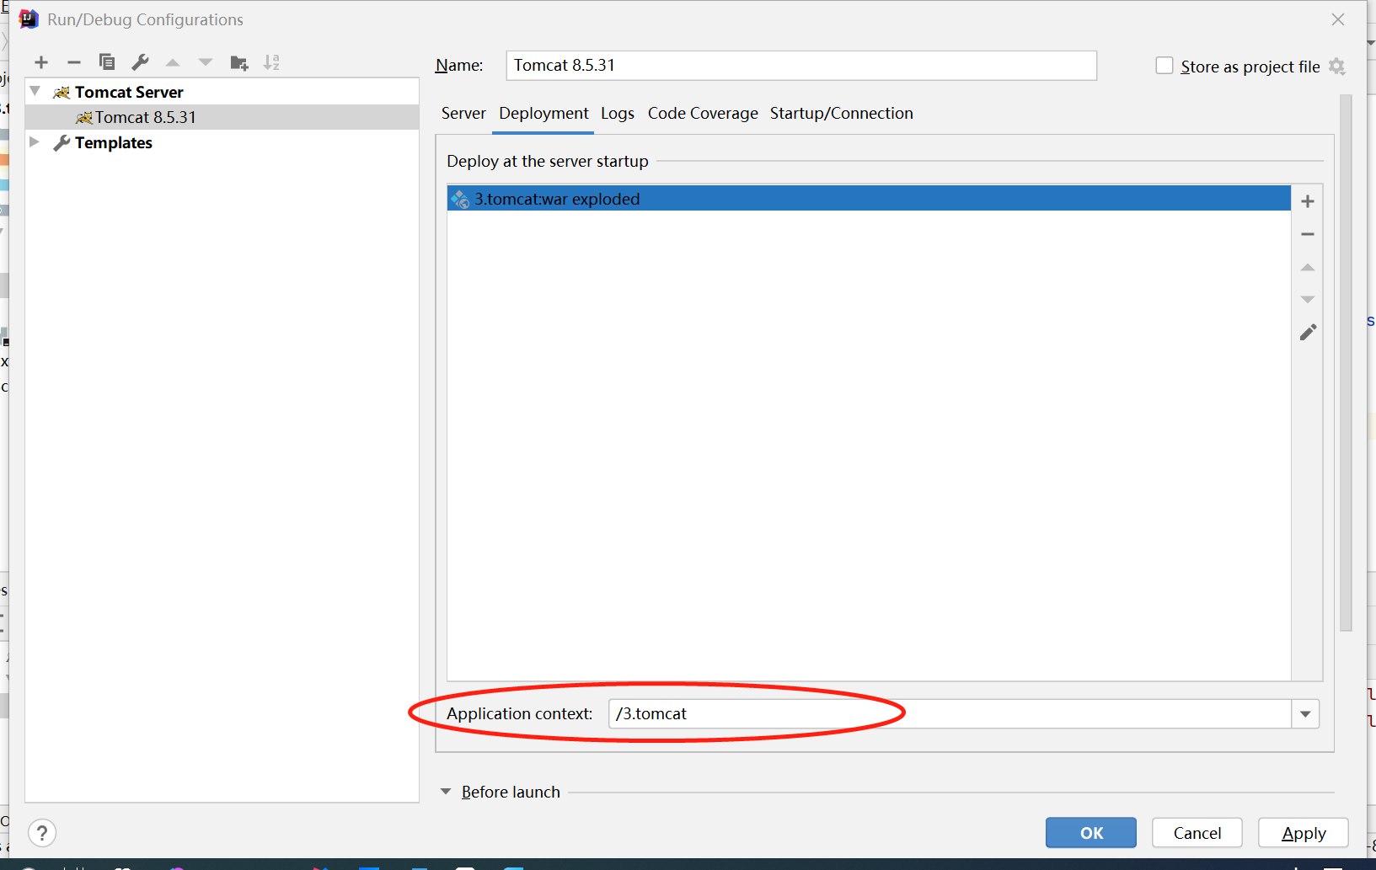The height and width of the screenshot is (870, 1376).
Task: Move configuration down in the list toolbar
Action: coord(206,62)
